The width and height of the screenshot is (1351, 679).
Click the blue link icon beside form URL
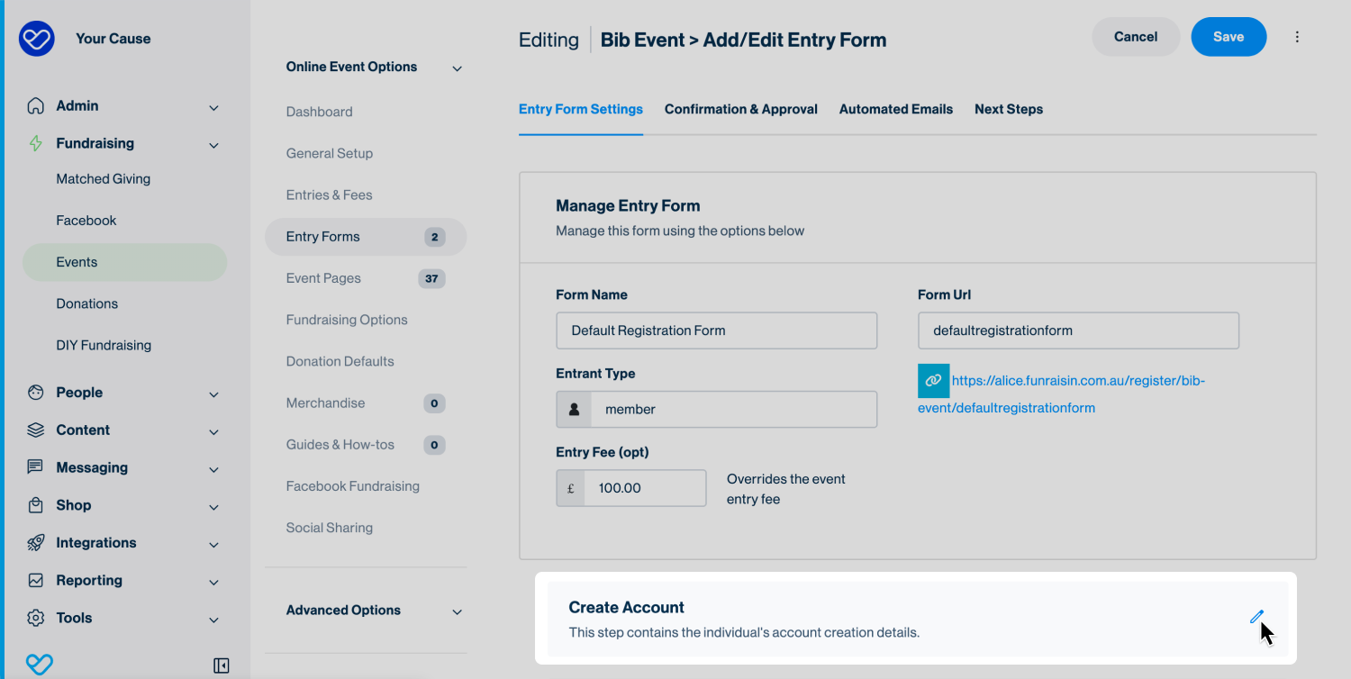click(x=933, y=381)
